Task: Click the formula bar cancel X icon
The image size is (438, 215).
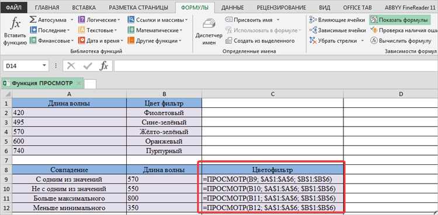Action: [71, 66]
